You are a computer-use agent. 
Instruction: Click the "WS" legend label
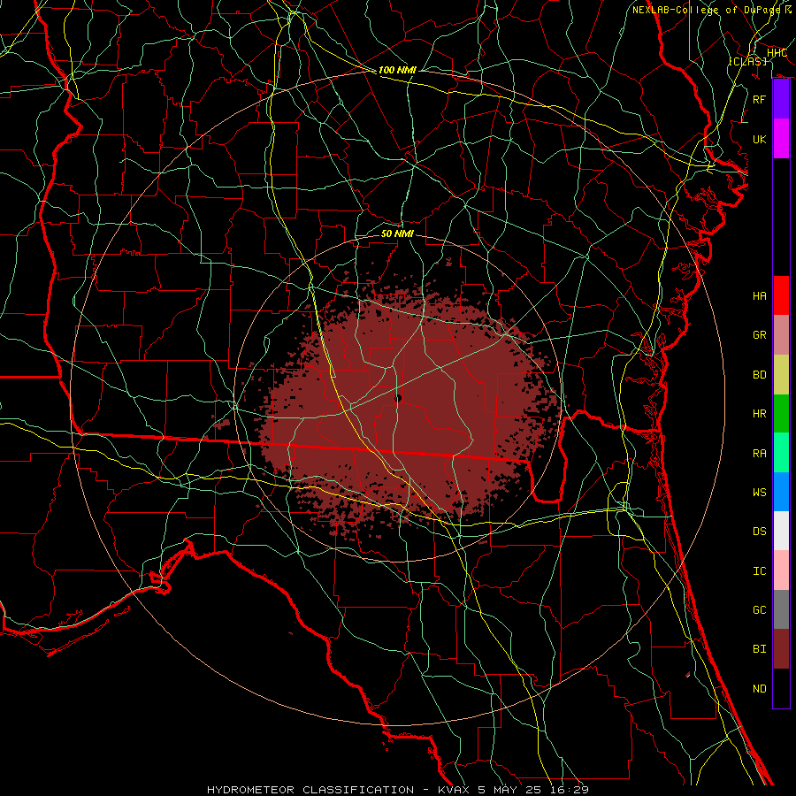pyautogui.click(x=760, y=492)
